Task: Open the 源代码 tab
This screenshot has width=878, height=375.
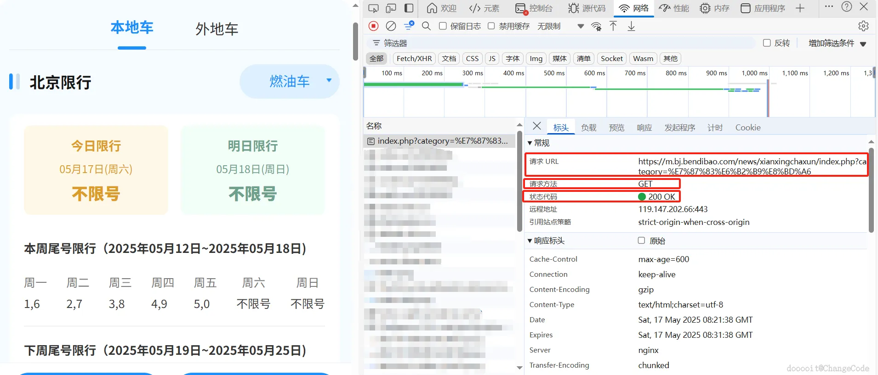Action: coord(587,8)
